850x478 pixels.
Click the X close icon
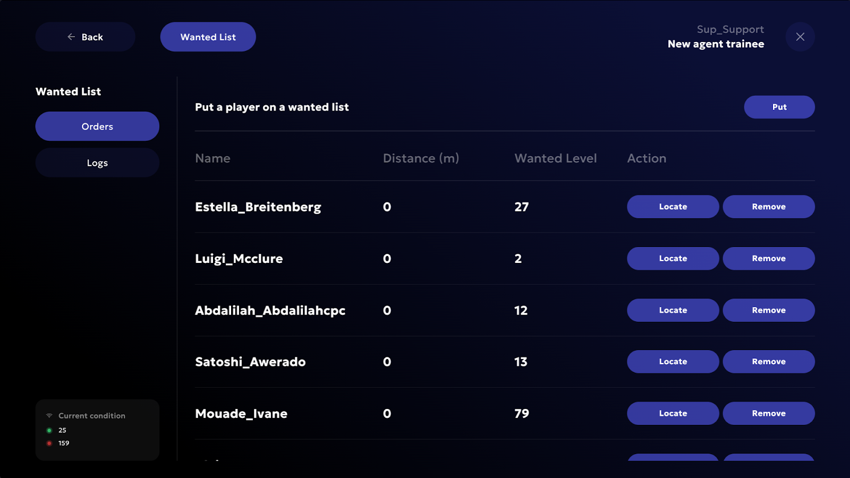click(x=800, y=37)
